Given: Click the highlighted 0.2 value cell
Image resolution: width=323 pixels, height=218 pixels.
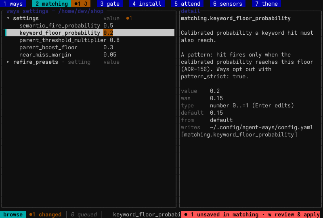Looking at the screenshot, I should pyautogui.click(x=108, y=33).
